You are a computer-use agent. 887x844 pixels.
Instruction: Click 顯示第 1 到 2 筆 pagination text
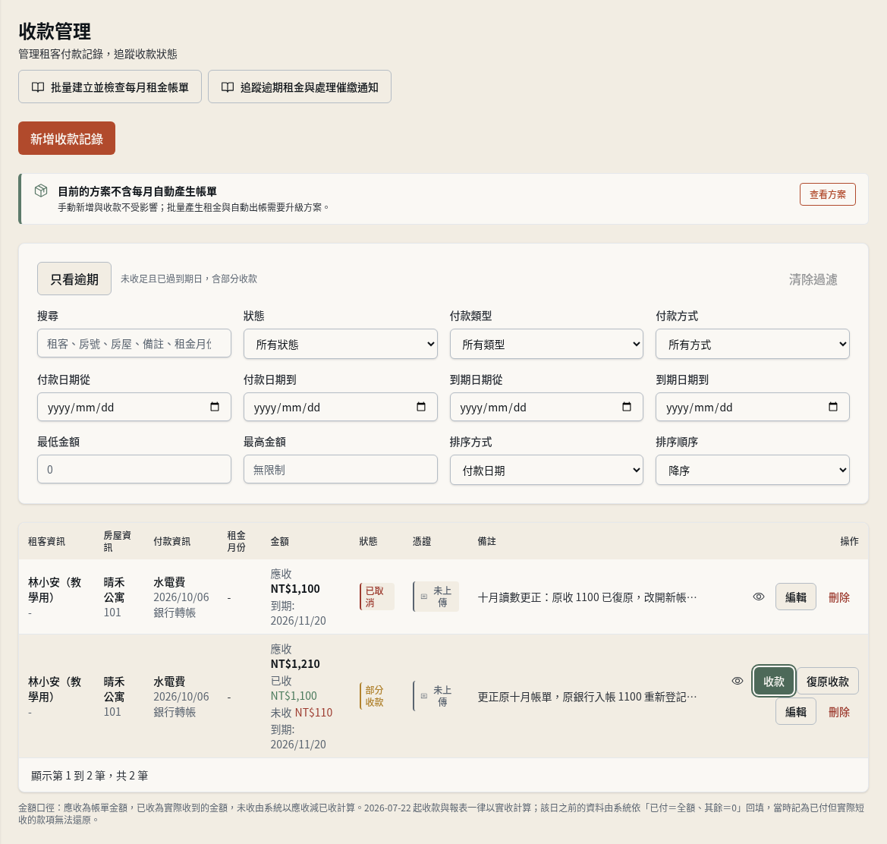click(x=90, y=776)
